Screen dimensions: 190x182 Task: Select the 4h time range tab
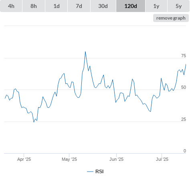[11, 6]
